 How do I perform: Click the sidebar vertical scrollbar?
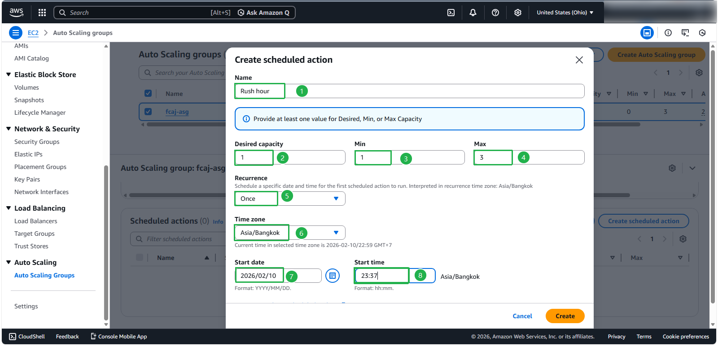click(106, 242)
